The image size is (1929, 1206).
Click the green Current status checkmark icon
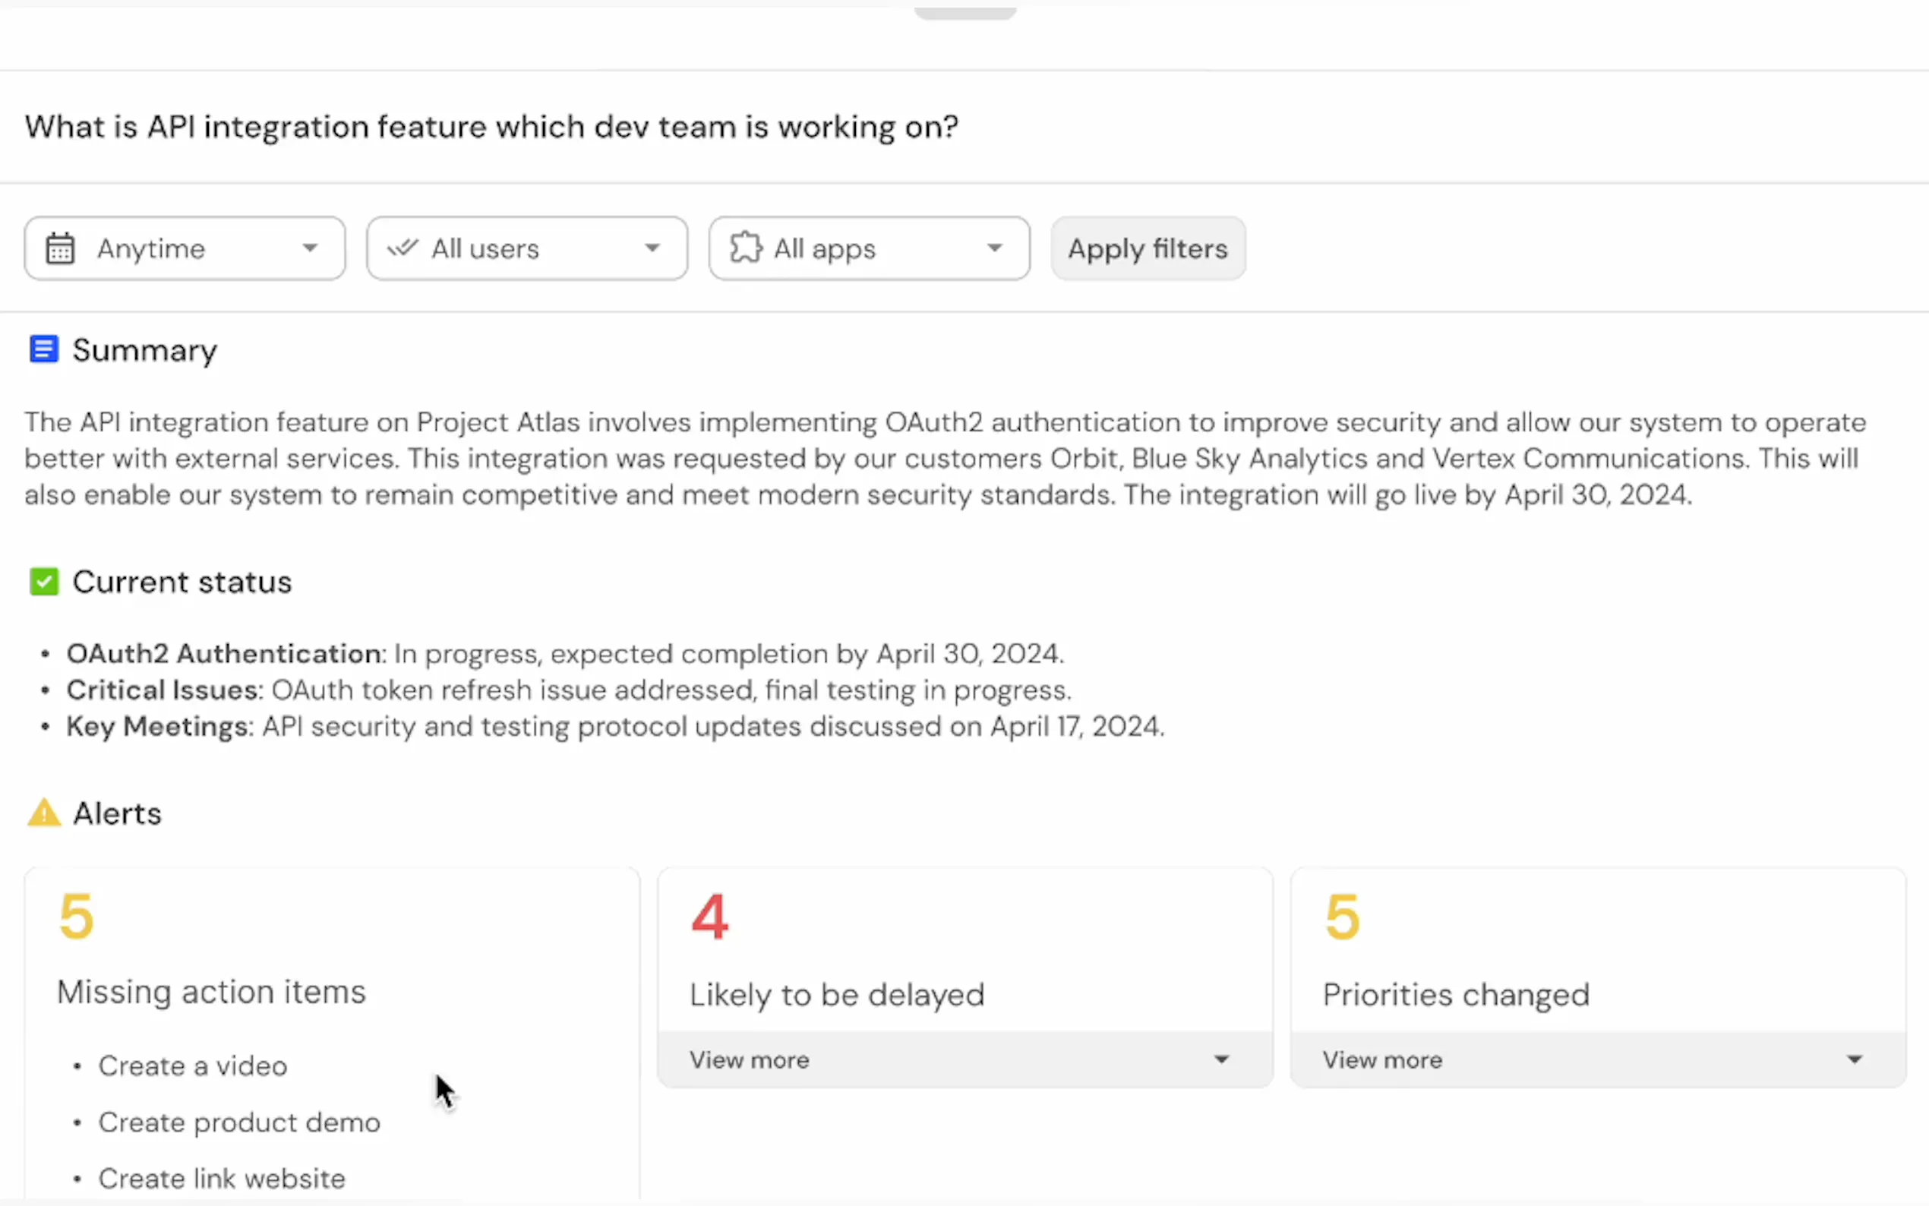point(44,582)
